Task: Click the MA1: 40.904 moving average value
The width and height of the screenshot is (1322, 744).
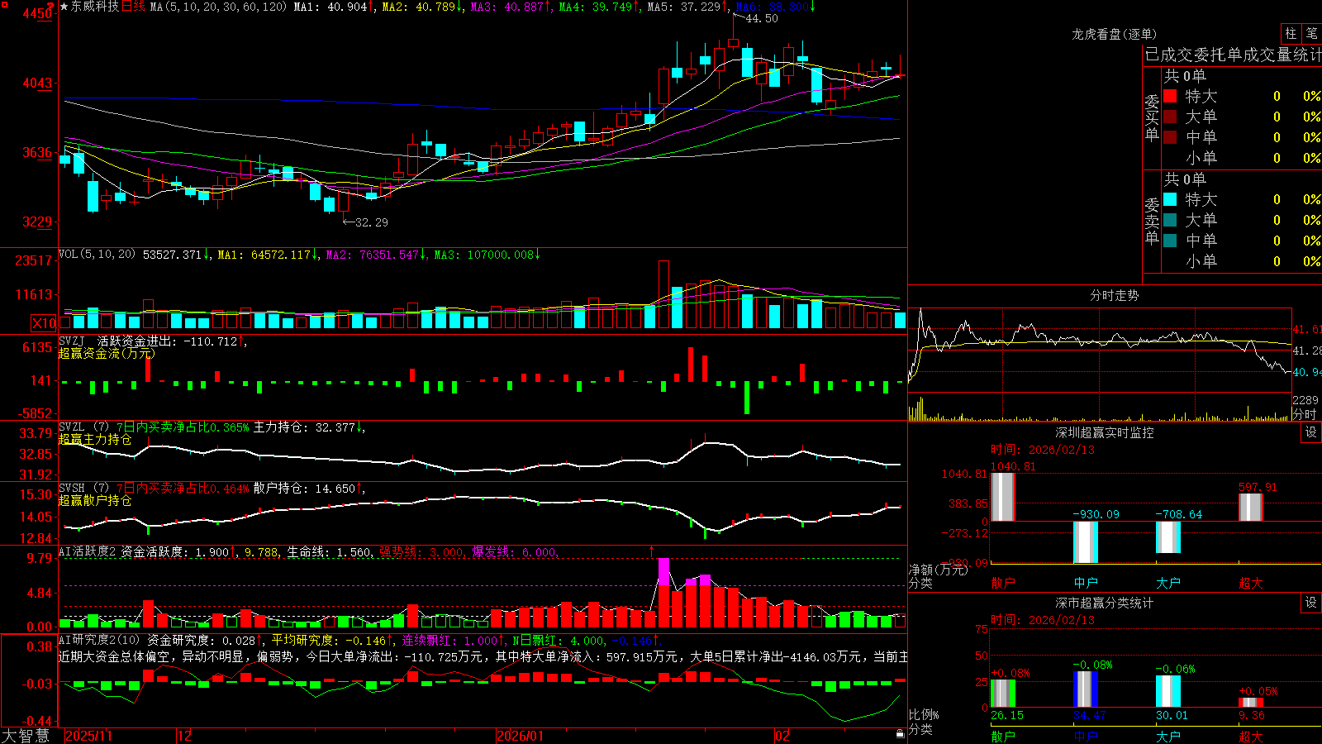Action: (334, 7)
